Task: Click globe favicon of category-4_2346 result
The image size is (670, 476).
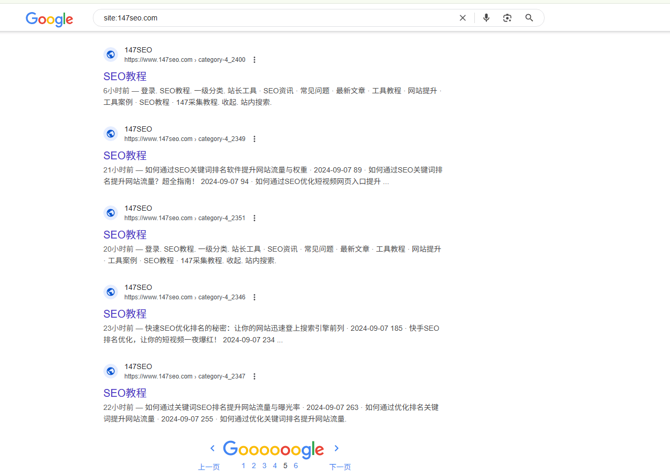Action: (111, 292)
